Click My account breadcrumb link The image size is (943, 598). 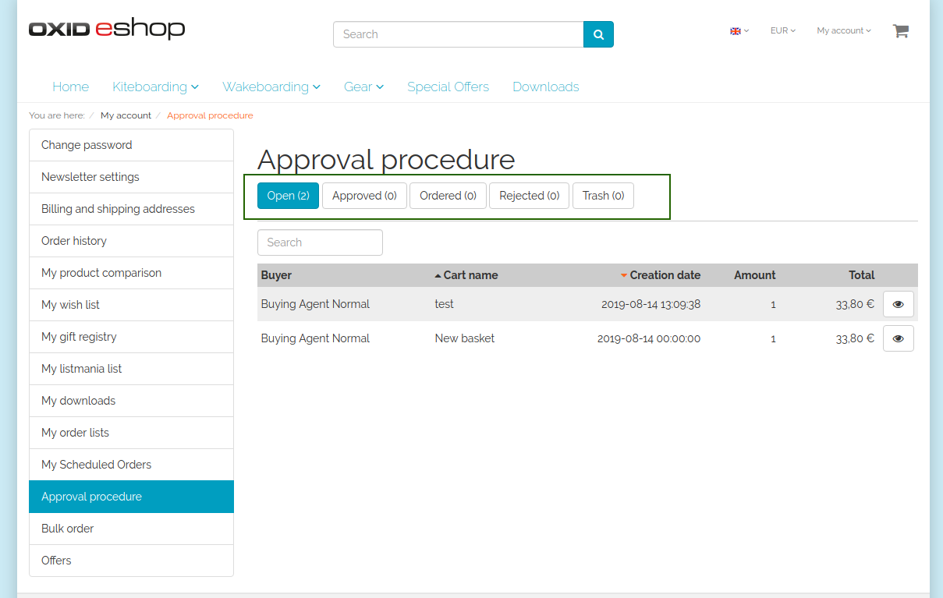tap(126, 115)
